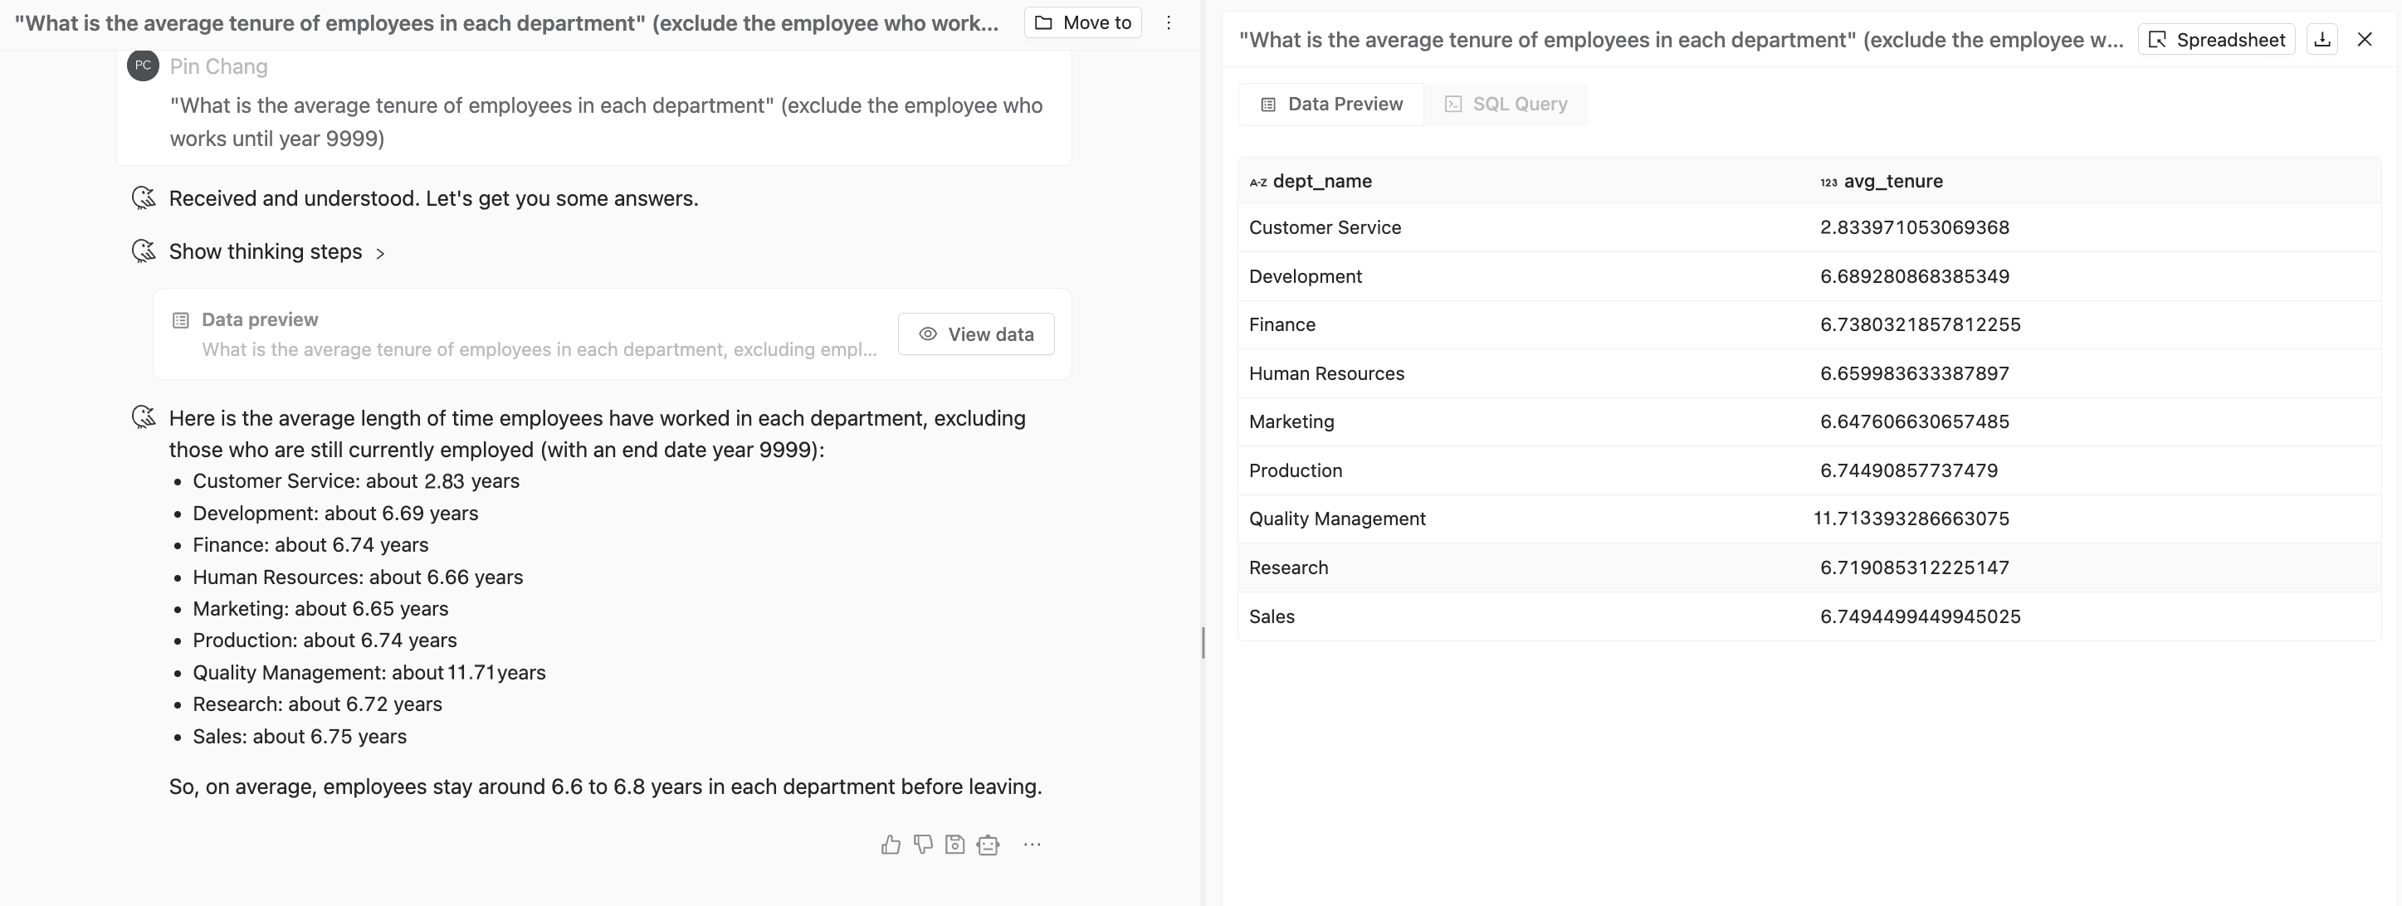The height and width of the screenshot is (906, 2402).
Task: Select the Quality Management table row
Action: coord(1337,519)
